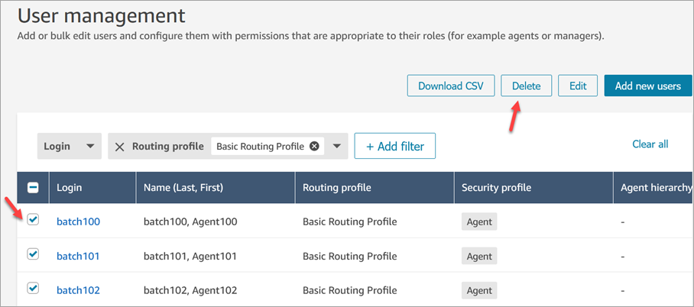Uncheck the batch100 row checkbox
The height and width of the screenshot is (307, 694).
(x=33, y=220)
